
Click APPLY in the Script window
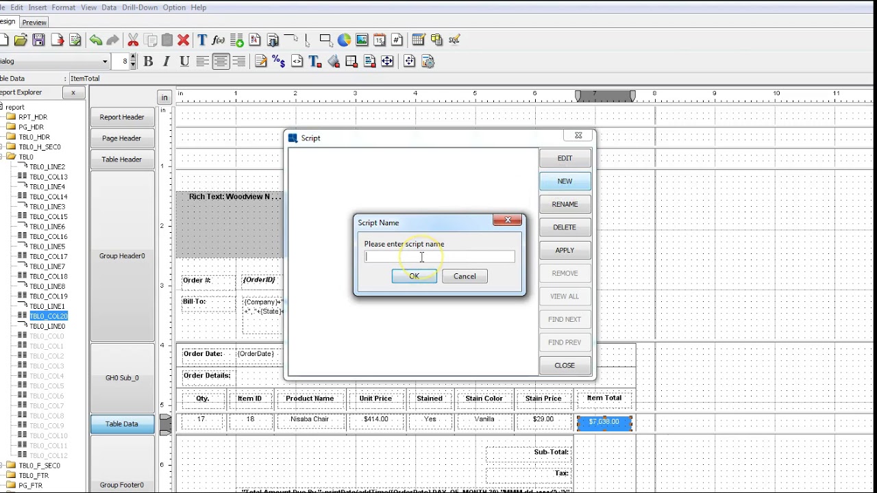pos(565,250)
